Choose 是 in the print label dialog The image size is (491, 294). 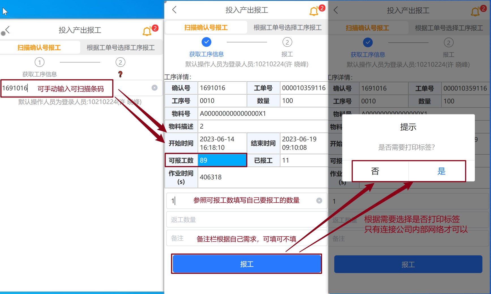point(441,171)
